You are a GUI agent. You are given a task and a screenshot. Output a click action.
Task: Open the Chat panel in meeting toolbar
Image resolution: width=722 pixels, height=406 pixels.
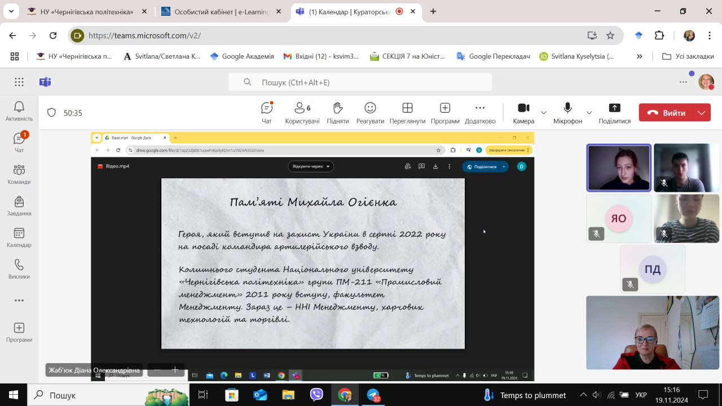(x=267, y=113)
